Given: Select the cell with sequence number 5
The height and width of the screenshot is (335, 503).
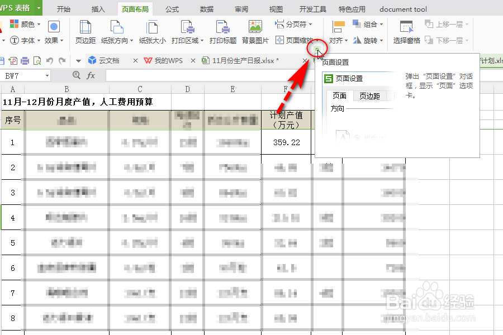Looking at the screenshot, I should [x=12, y=243].
